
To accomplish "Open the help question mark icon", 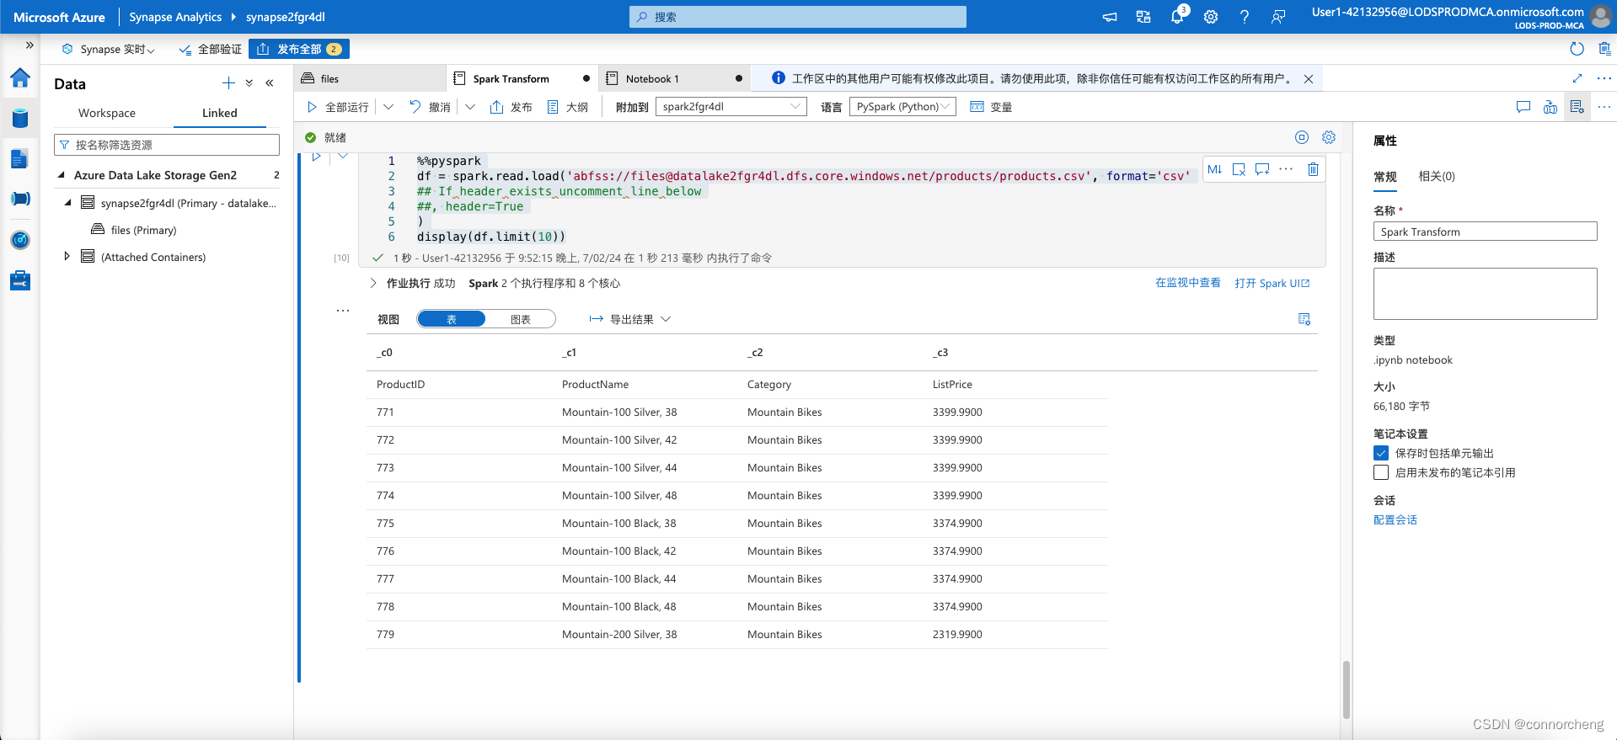I will pos(1245,17).
